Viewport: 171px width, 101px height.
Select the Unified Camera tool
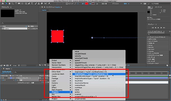tap(19, 4)
